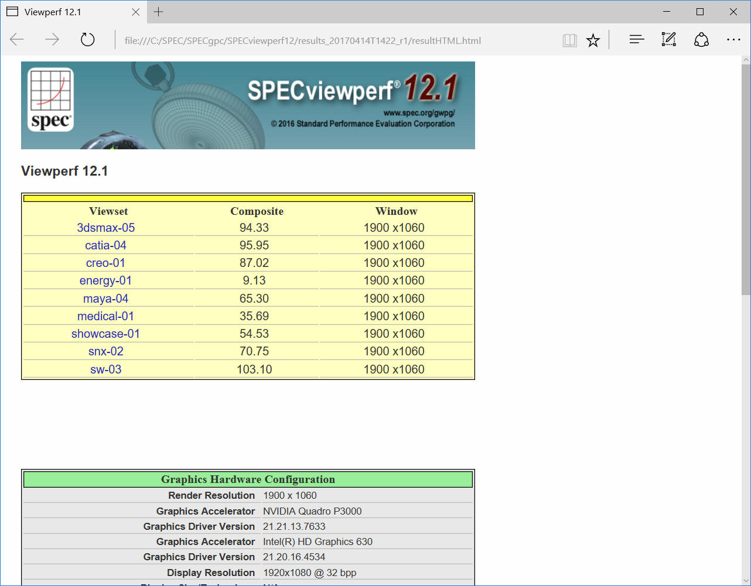Open the Hub three-lines icon
The image size is (751, 586).
click(x=637, y=40)
